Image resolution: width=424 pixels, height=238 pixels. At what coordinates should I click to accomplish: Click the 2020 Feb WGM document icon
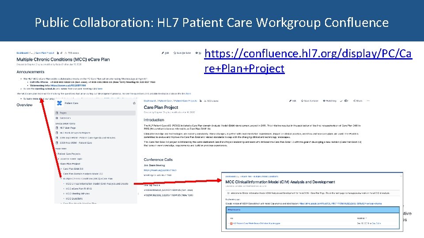click(57, 143)
